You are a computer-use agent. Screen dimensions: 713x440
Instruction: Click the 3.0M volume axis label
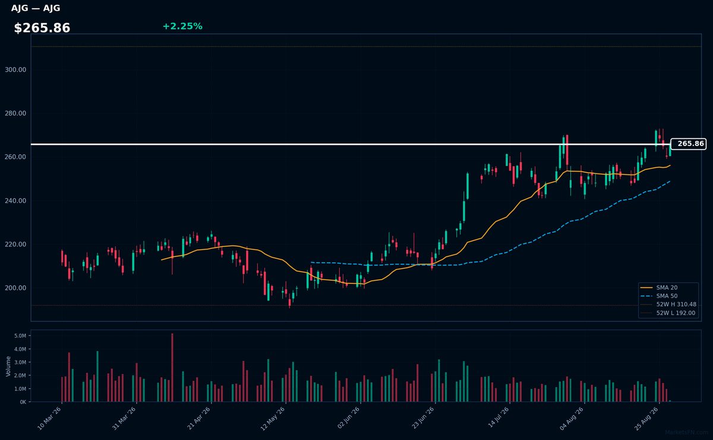(x=20, y=362)
